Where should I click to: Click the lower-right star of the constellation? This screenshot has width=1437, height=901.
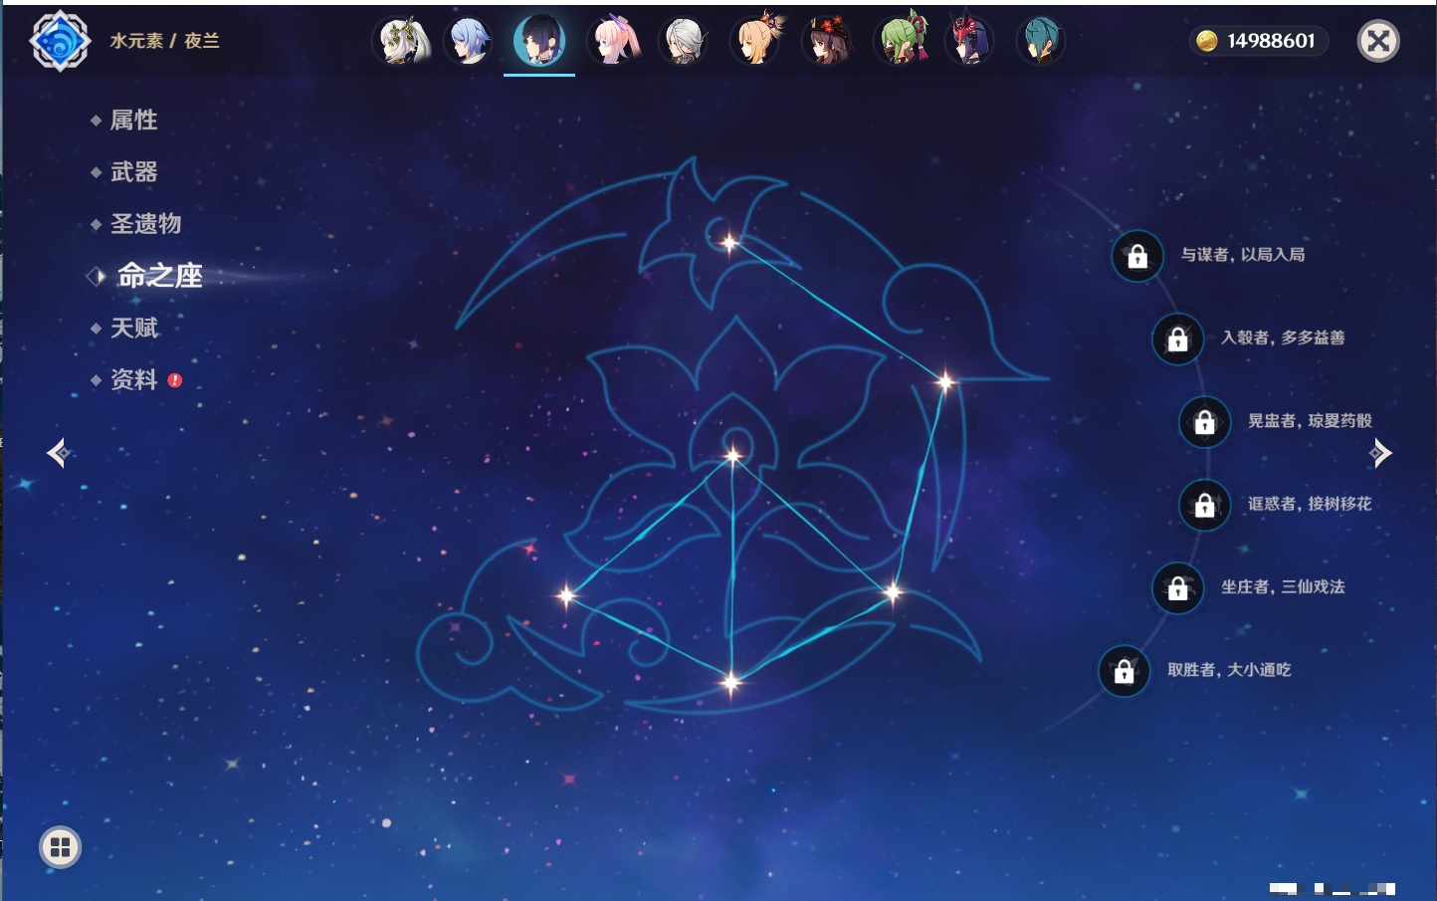[x=893, y=592]
